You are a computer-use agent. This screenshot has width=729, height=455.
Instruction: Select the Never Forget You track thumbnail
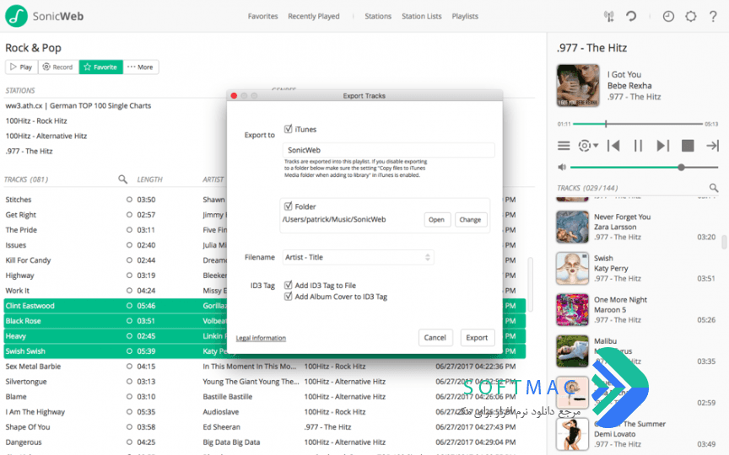[572, 227]
